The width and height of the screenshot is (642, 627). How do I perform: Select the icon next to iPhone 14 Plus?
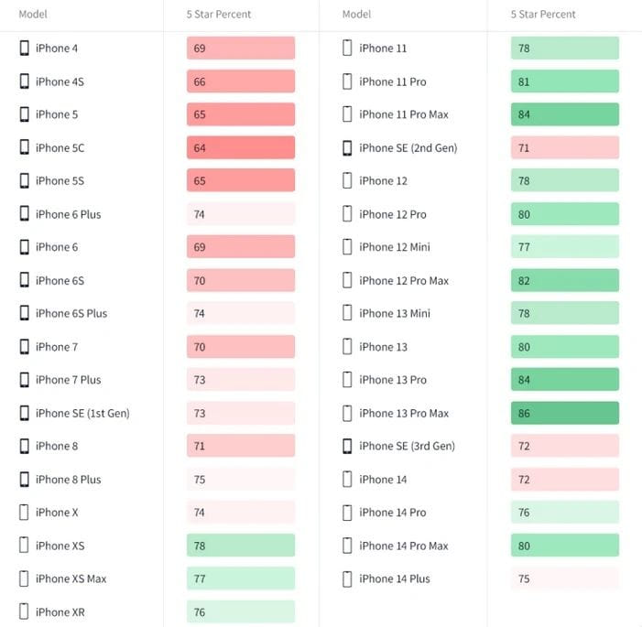click(347, 578)
